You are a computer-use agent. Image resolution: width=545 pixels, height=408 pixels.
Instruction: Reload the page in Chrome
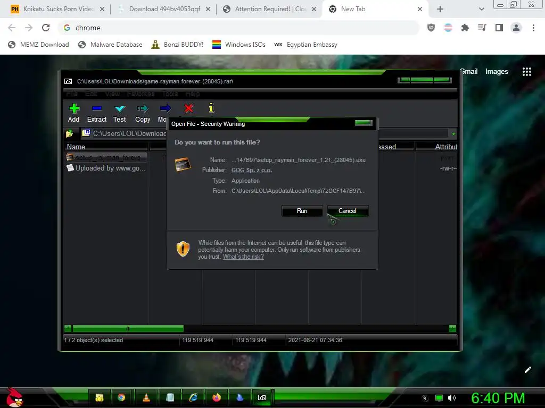pyautogui.click(x=46, y=28)
